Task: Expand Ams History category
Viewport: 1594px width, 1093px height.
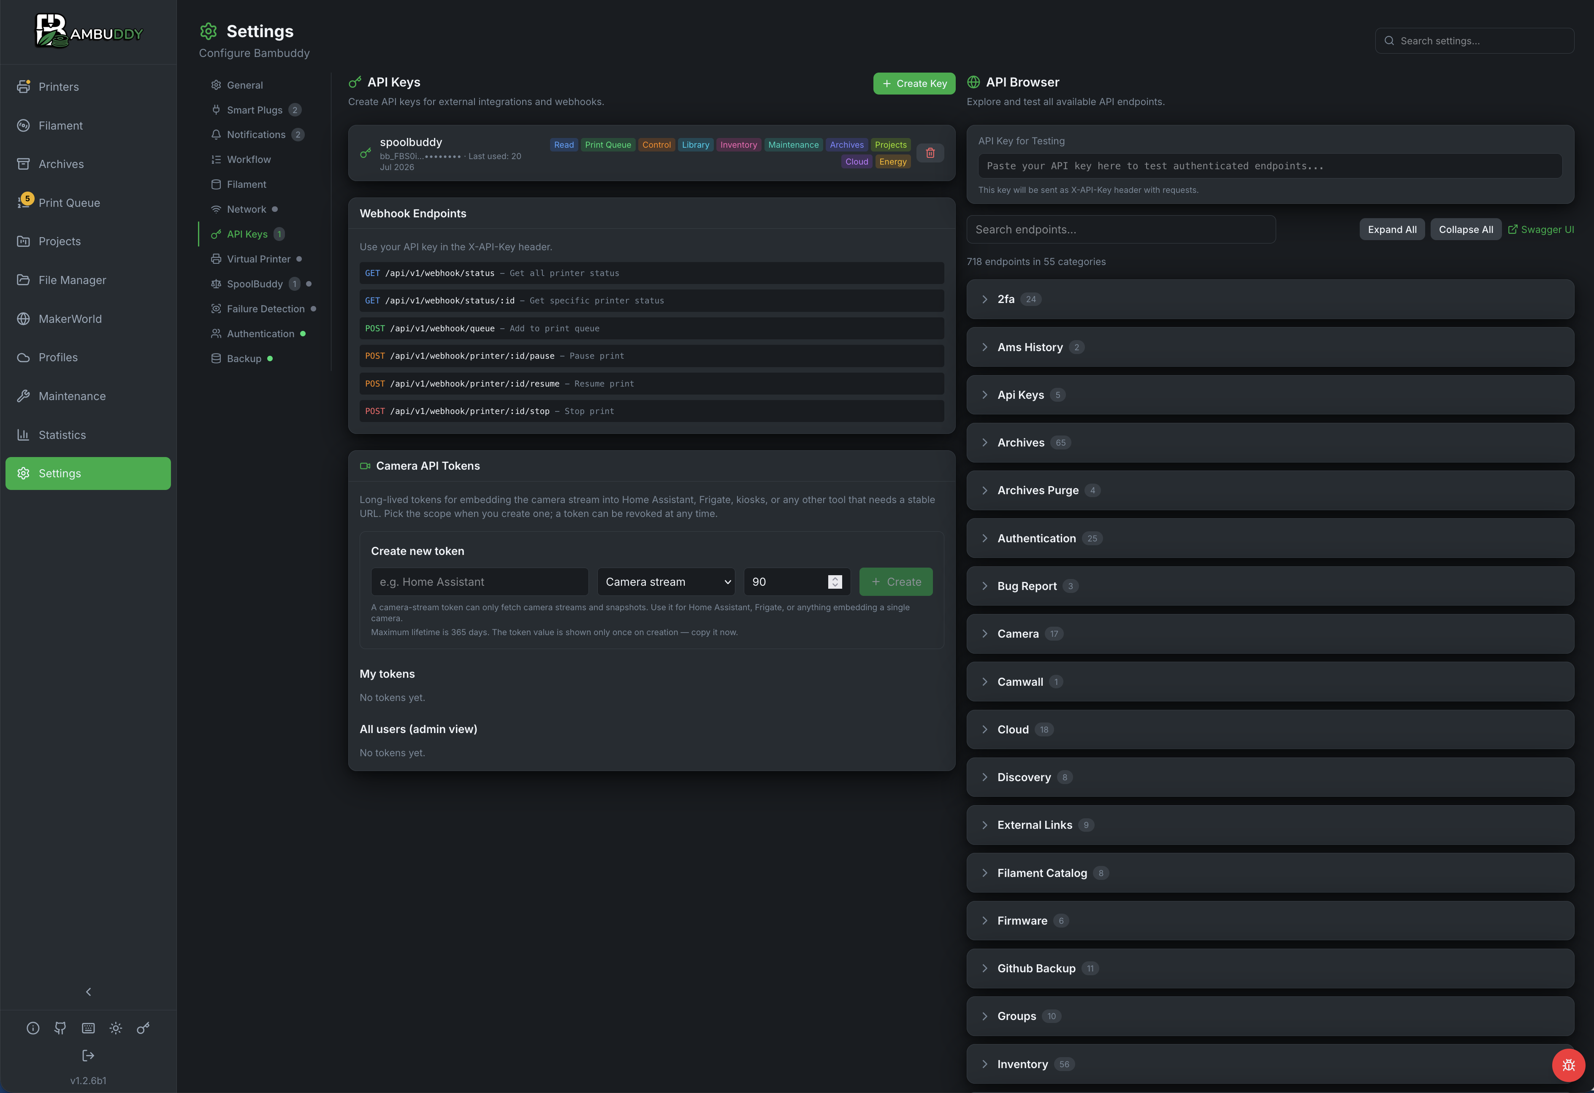Action: pos(1270,347)
